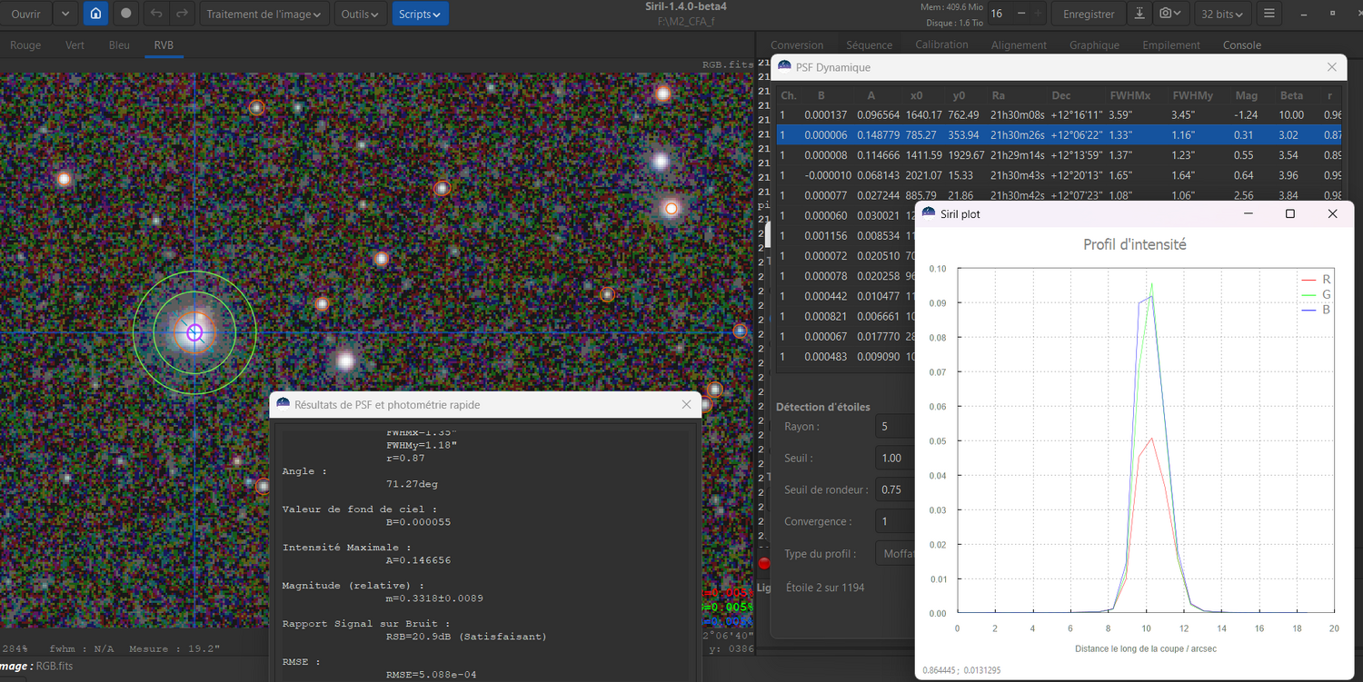This screenshot has height=682, width=1363.
Task: Click the Ouvrir button
Action: pyautogui.click(x=25, y=14)
